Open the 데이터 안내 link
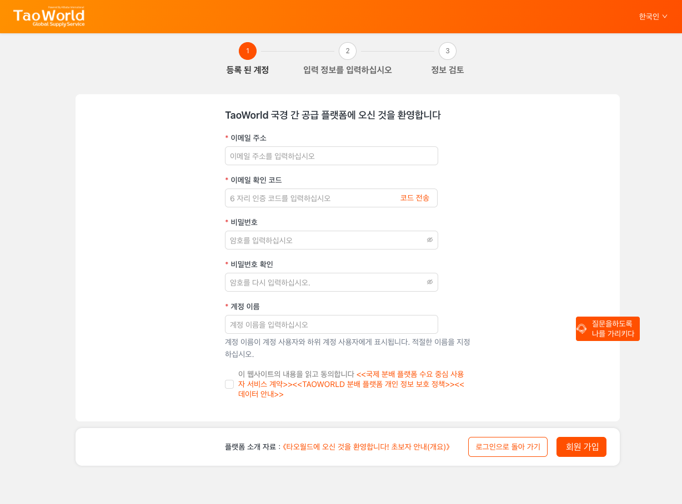 [261, 394]
